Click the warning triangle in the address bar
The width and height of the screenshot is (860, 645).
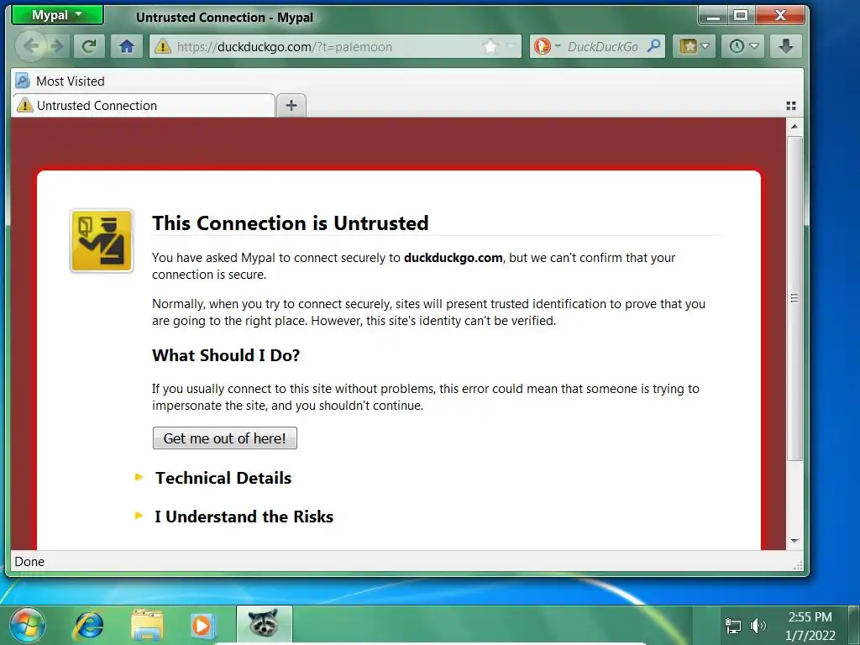point(162,47)
